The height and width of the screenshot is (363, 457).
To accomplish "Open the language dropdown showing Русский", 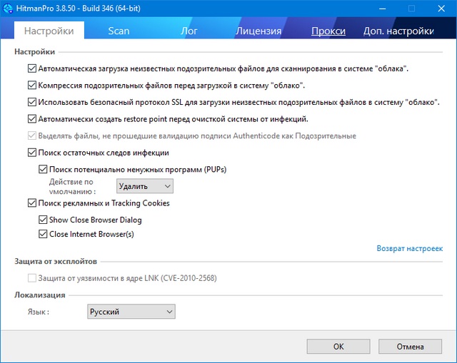I will pos(131,312).
